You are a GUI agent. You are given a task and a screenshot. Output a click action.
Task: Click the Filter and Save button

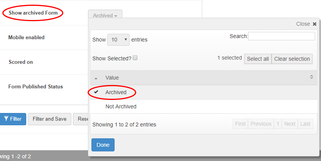coord(49,119)
